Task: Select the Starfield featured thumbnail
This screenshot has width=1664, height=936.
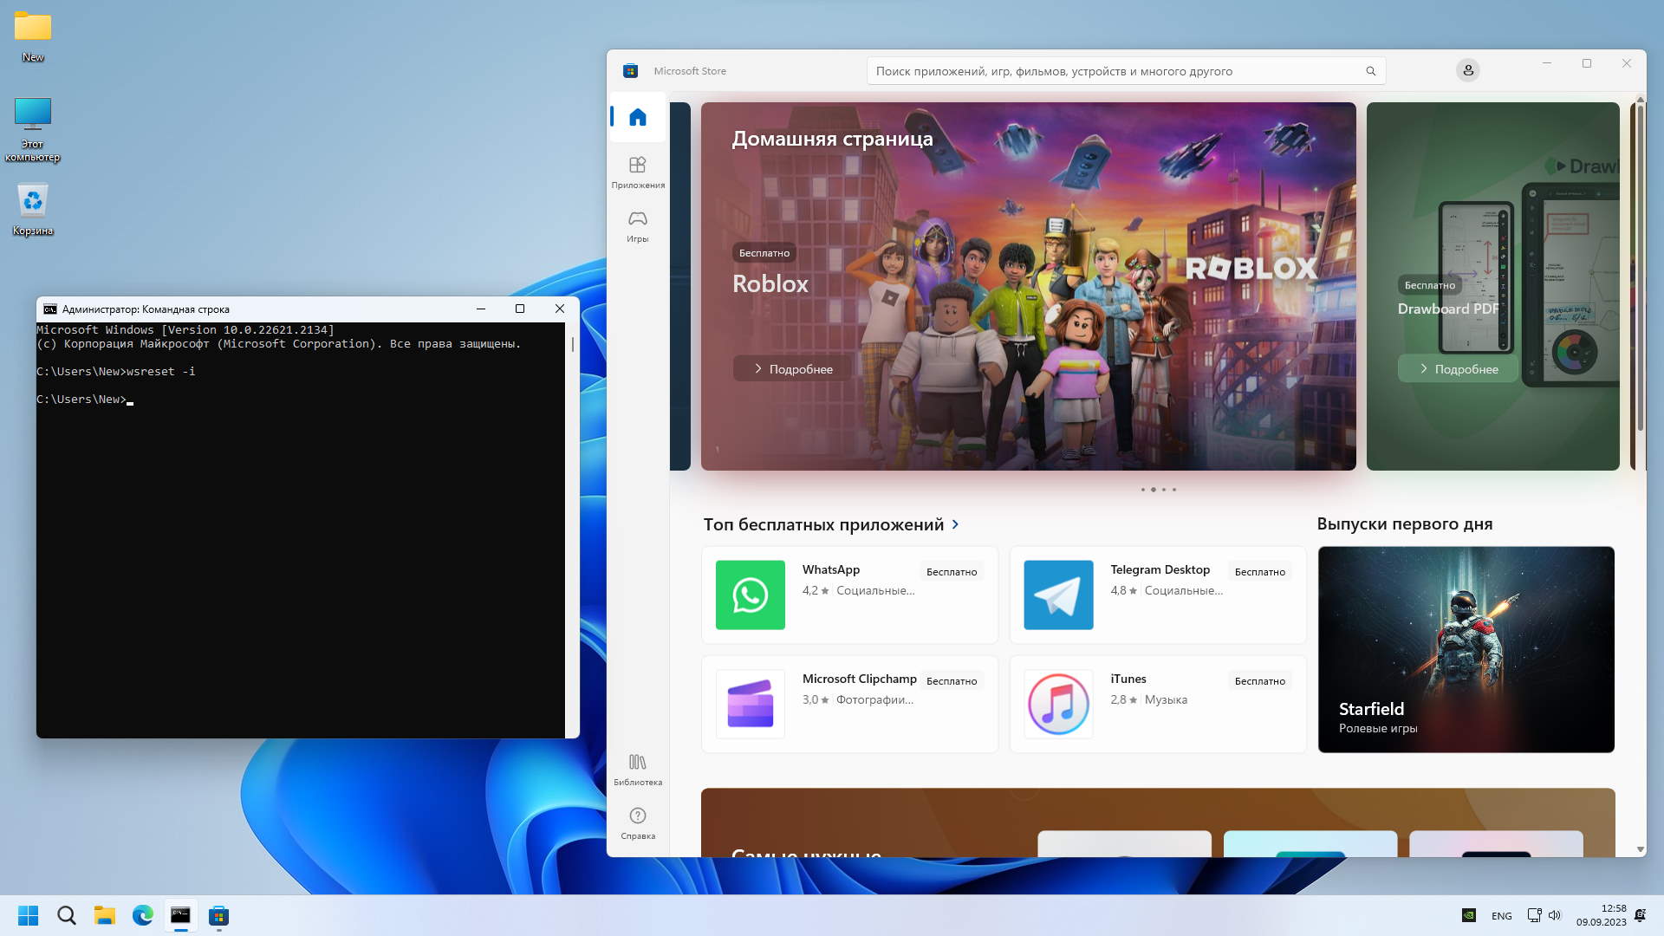Action: point(1466,649)
